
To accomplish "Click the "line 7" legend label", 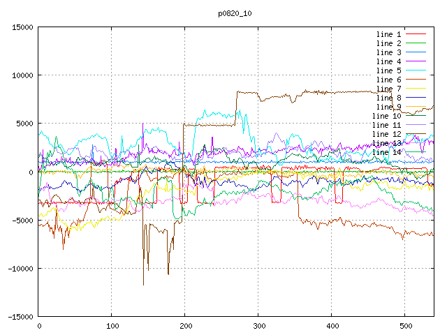I will tap(388, 89).
